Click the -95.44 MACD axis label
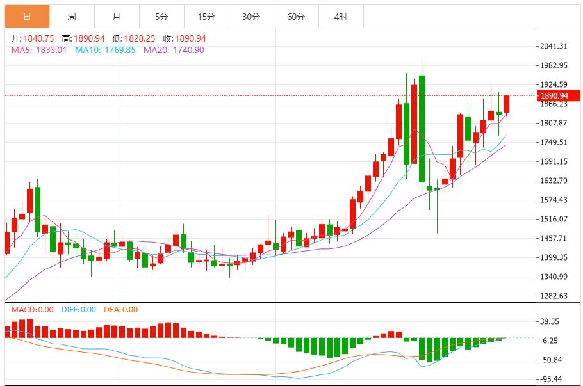The image size is (583, 386). click(x=550, y=379)
